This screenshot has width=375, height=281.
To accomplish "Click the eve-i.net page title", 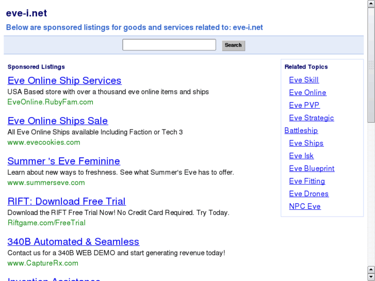I will click(26, 13).
